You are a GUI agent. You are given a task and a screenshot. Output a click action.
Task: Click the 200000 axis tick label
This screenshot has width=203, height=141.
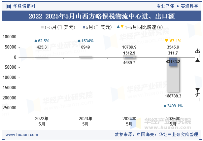tap(10, 98)
